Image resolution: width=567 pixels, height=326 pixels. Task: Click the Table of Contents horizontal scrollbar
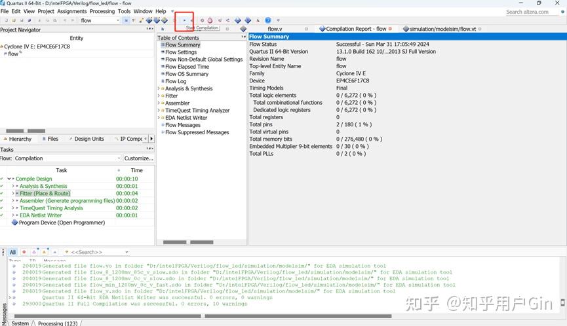[188, 242]
